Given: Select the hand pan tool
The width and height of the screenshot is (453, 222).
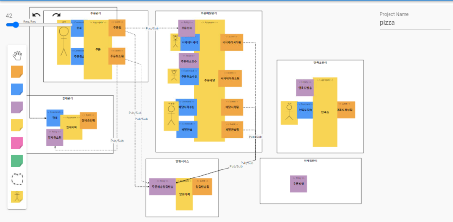Looking at the screenshot, I should tap(17, 55).
